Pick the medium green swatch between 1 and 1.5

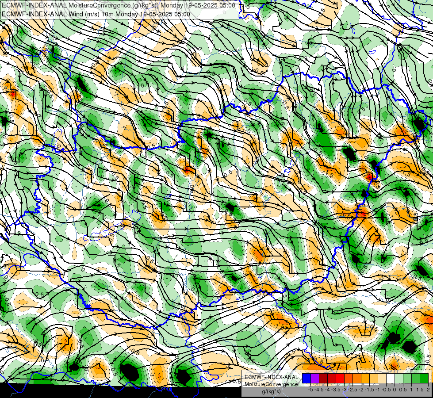click(416, 379)
